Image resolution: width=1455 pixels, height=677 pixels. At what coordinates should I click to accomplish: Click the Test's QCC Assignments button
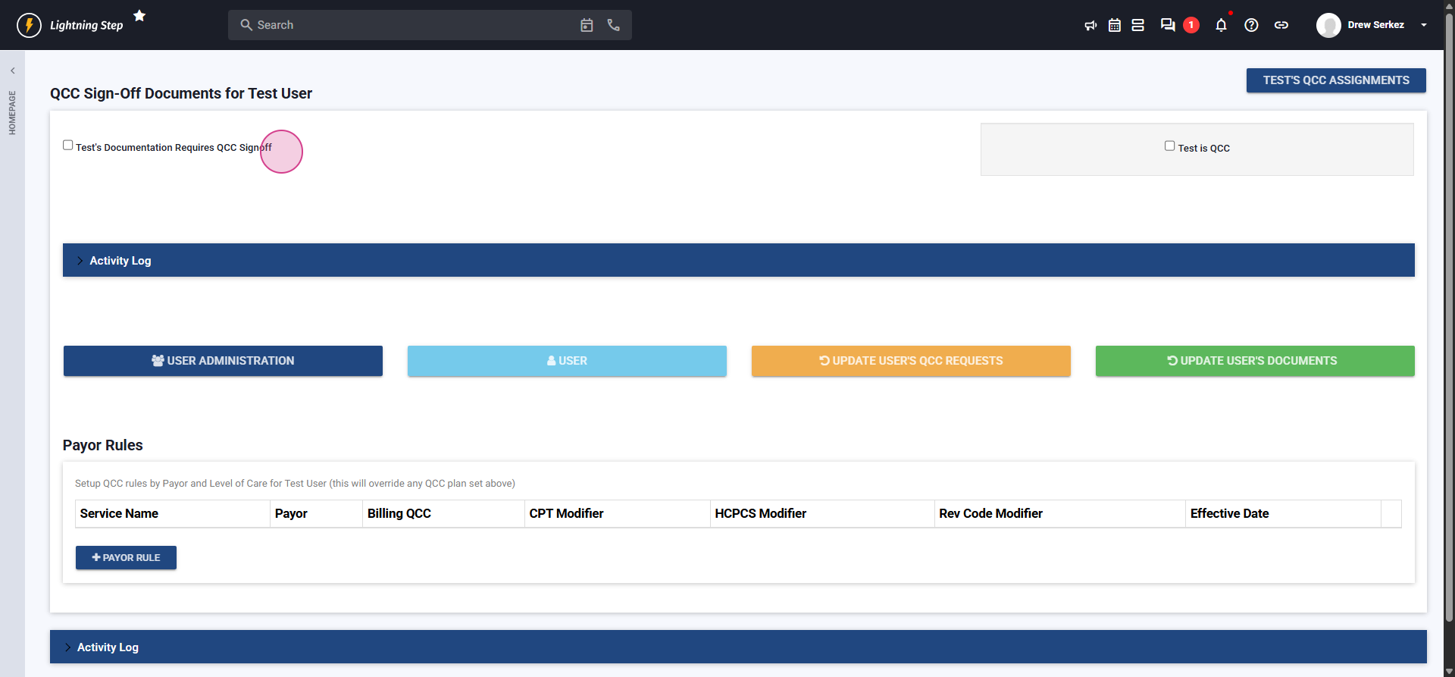click(x=1335, y=80)
